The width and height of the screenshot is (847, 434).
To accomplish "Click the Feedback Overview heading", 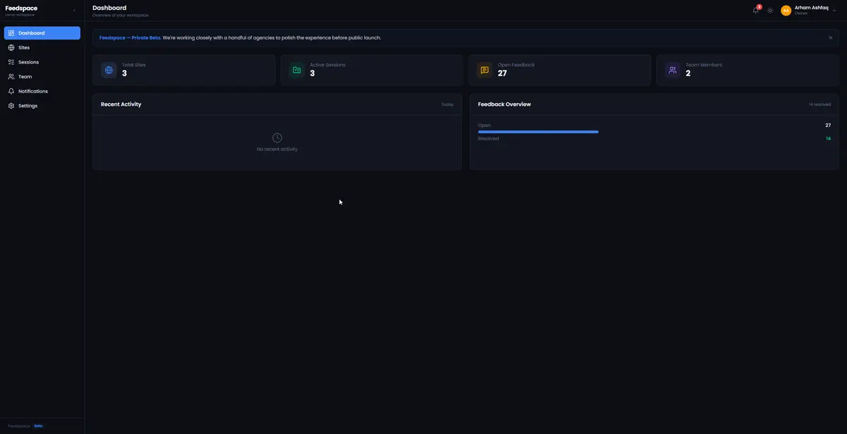I will pyautogui.click(x=505, y=104).
